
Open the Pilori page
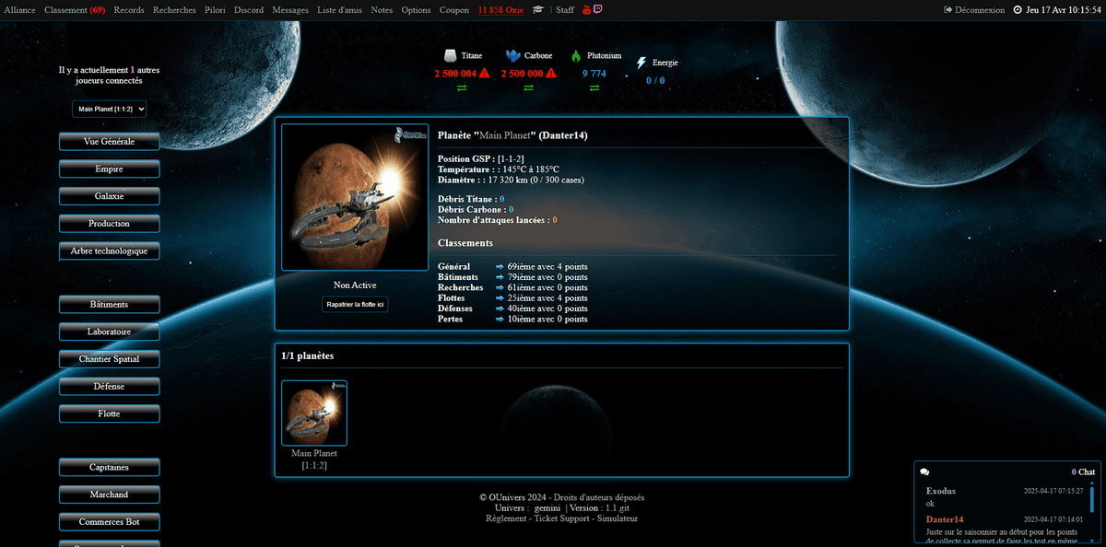(215, 9)
